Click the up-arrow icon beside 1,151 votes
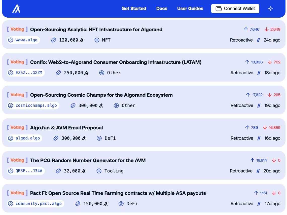This screenshot has height=215, width=287. click(x=256, y=193)
